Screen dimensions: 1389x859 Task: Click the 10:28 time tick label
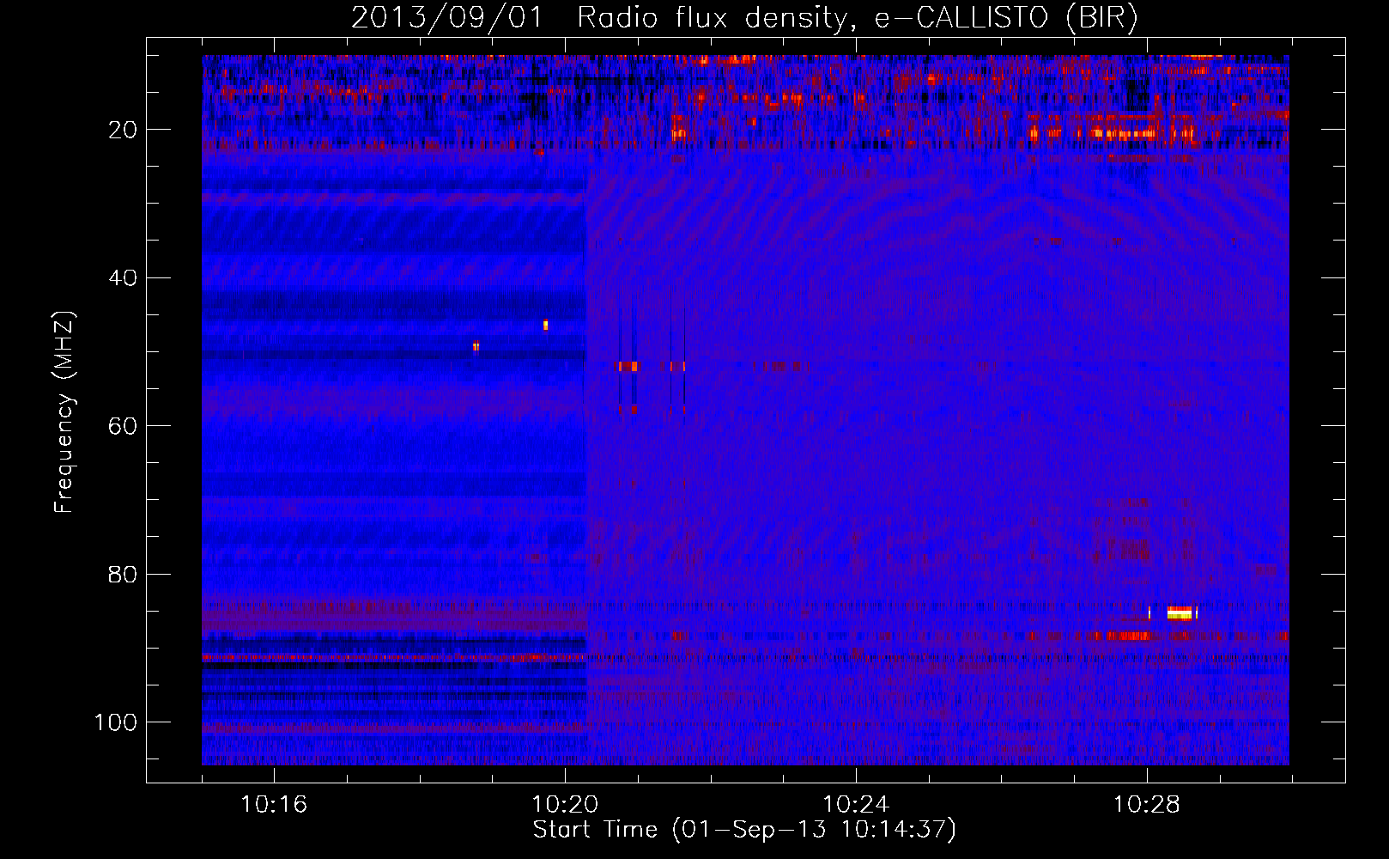(1147, 805)
